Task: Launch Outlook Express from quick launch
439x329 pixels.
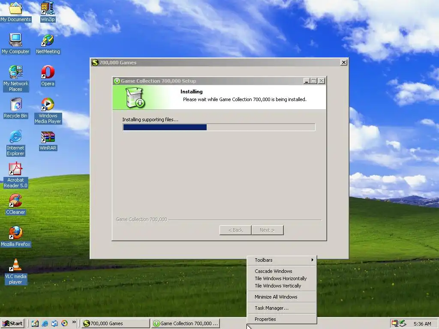Action: coord(54,323)
